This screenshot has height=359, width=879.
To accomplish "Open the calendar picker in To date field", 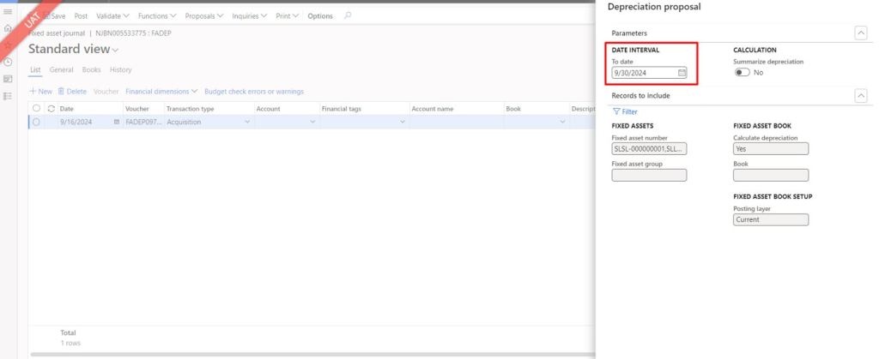I will (x=682, y=73).
